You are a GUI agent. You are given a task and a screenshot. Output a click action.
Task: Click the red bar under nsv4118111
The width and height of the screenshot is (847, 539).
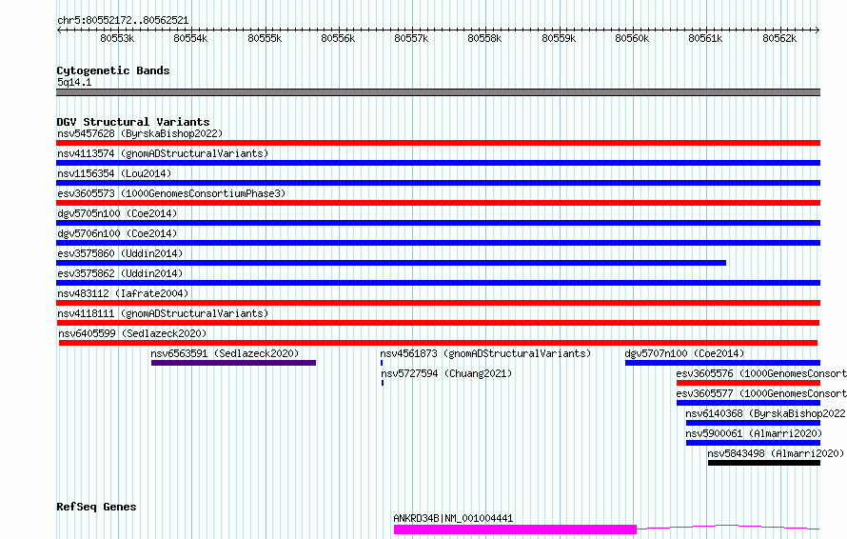[x=438, y=323]
